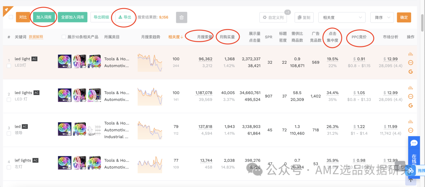Click the 市场分析 column header
The height and width of the screenshot is (187, 425).
click(390, 37)
